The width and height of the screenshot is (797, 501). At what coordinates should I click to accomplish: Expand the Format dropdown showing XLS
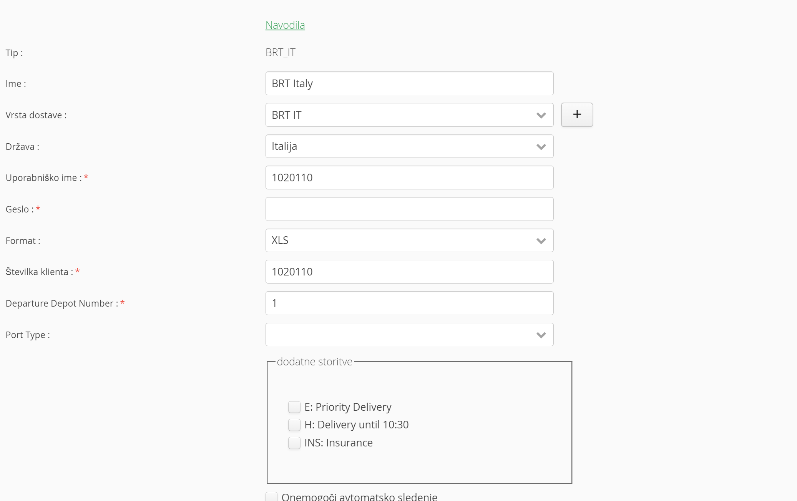tap(541, 241)
